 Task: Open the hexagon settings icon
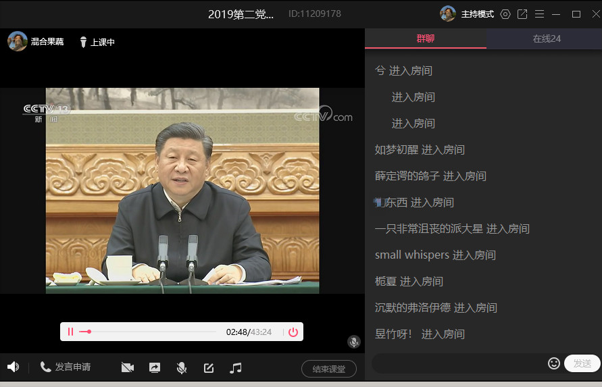click(x=505, y=14)
